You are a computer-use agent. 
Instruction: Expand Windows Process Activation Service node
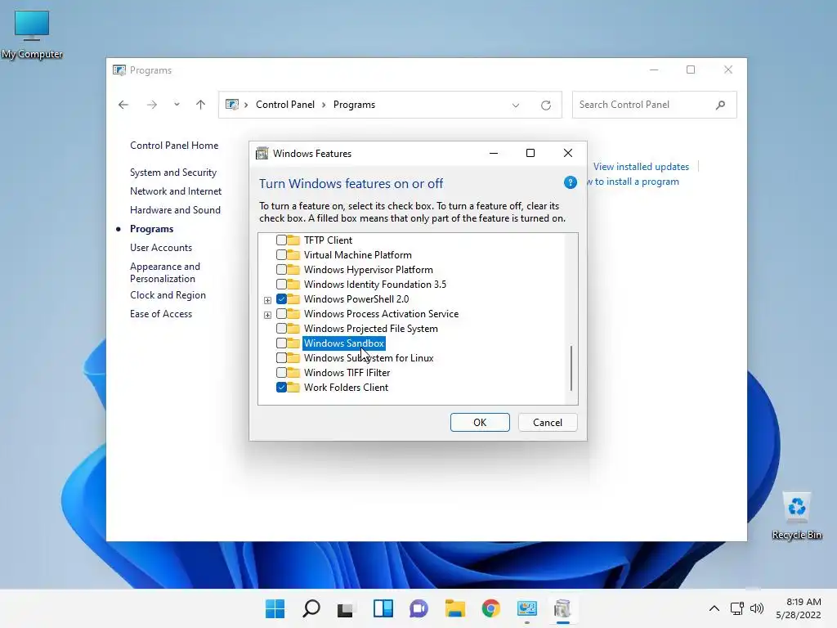pos(267,315)
